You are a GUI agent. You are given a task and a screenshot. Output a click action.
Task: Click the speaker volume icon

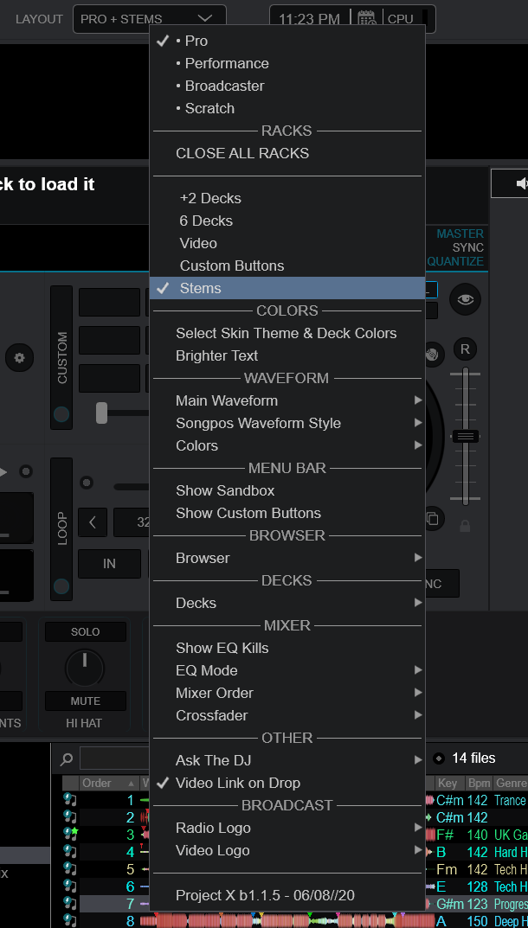coord(521,183)
